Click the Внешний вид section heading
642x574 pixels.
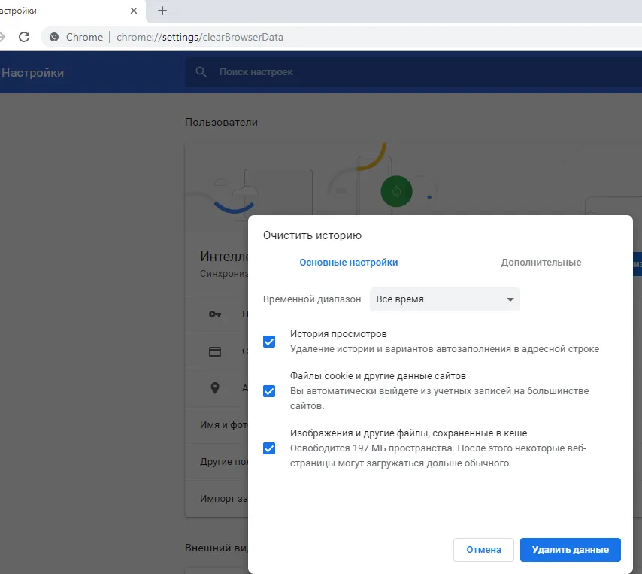(217, 548)
